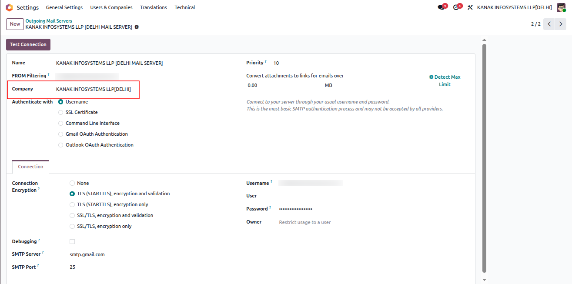
Task: Click the Debugging help question mark
Action: [39, 240]
